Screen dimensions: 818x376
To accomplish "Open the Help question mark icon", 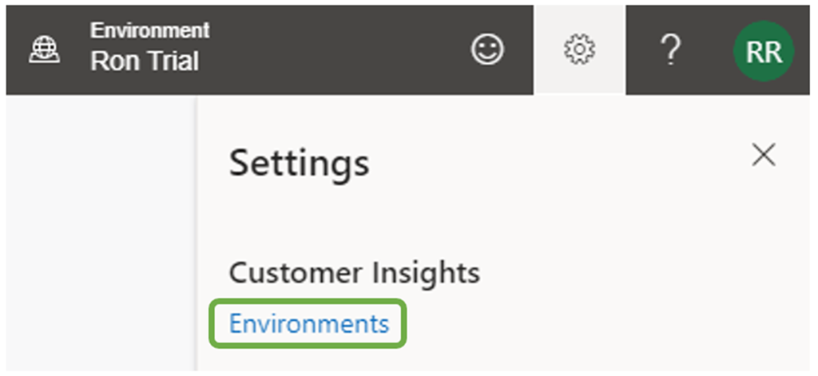I will click(x=671, y=50).
